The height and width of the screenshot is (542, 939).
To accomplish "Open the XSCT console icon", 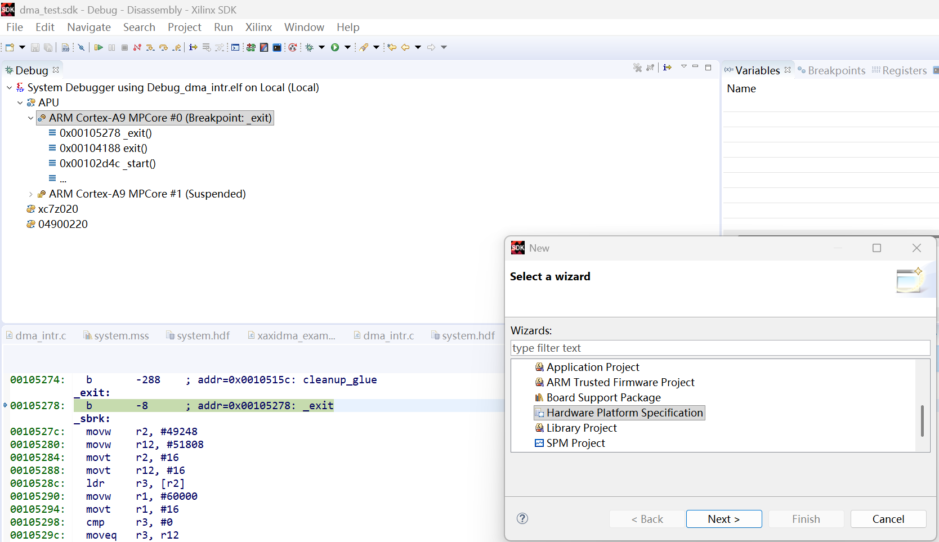I will coord(277,47).
